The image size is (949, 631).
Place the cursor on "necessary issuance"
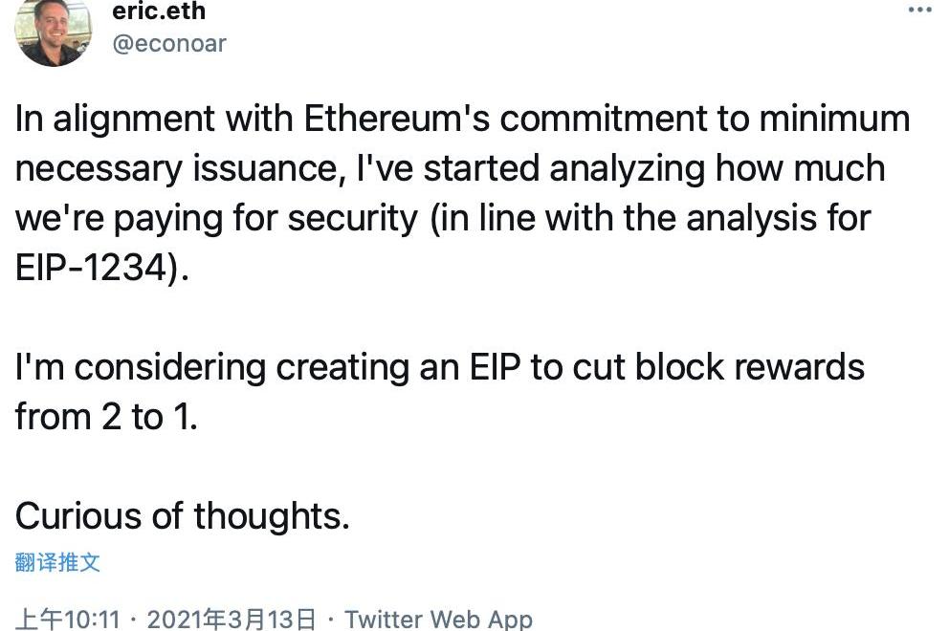(x=175, y=169)
